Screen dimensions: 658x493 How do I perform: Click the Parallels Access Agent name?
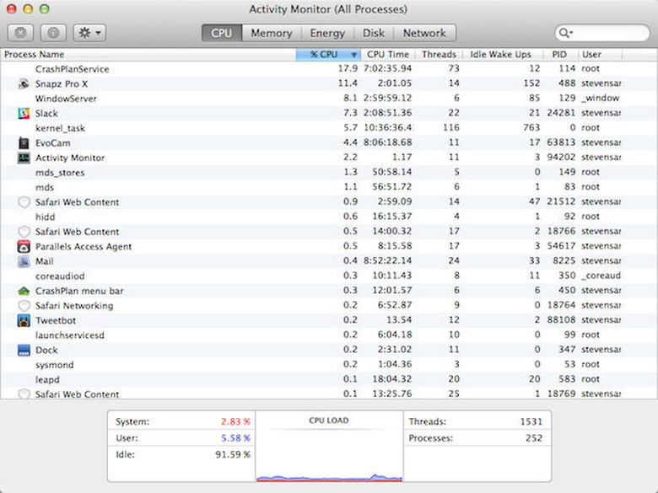(84, 246)
